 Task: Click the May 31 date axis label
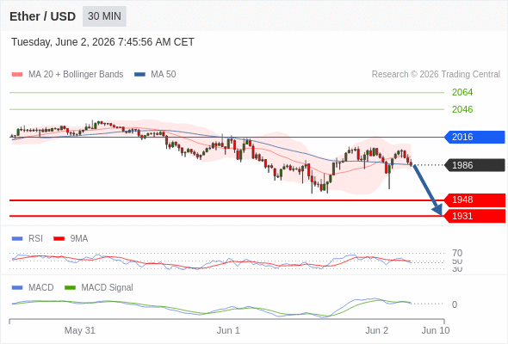pyautogui.click(x=80, y=330)
